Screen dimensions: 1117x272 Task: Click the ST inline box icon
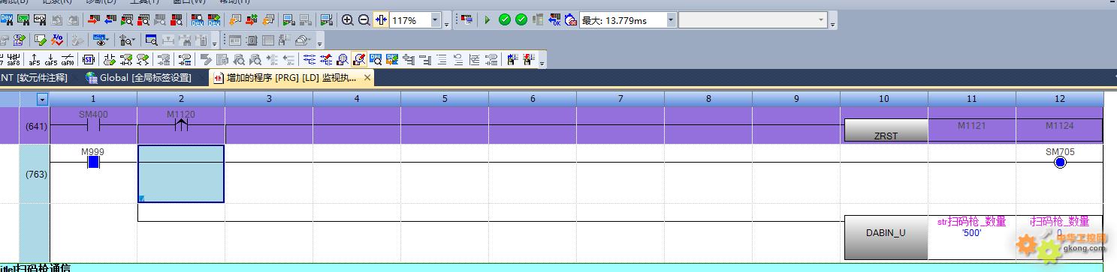[x=88, y=59]
